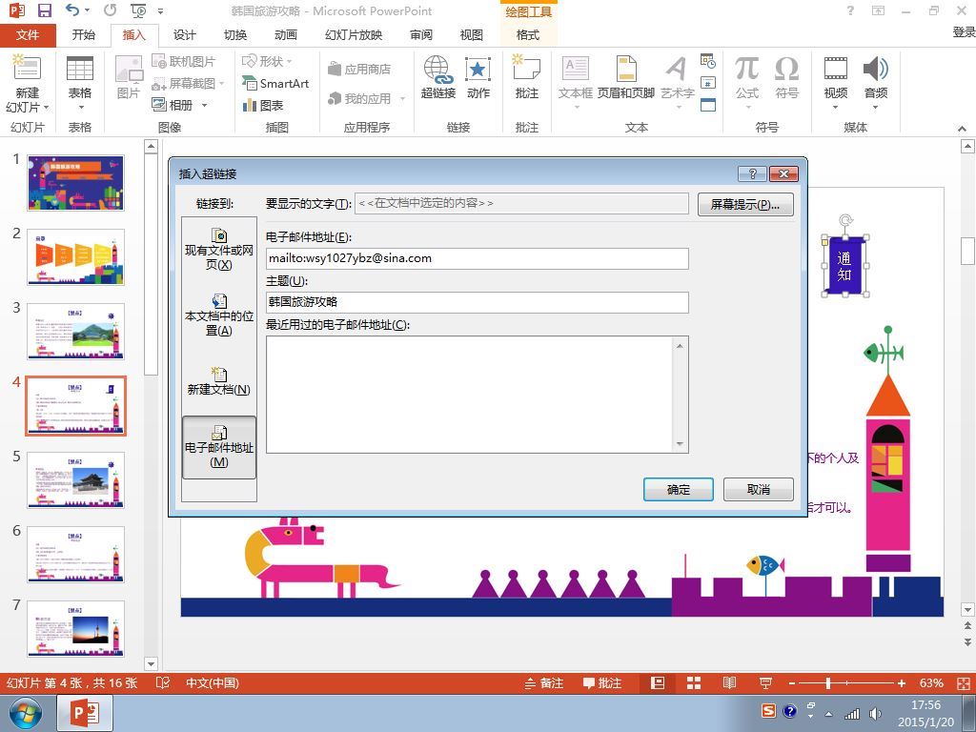This screenshot has height=732, width=976.
Task: Insert SmartArt graphic
Action: pos(275,84)
